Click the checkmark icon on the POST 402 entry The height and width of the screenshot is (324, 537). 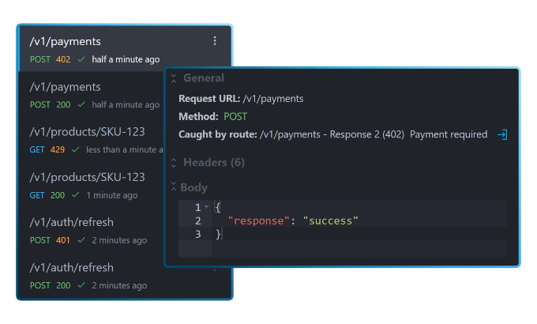tap(81, 59)
